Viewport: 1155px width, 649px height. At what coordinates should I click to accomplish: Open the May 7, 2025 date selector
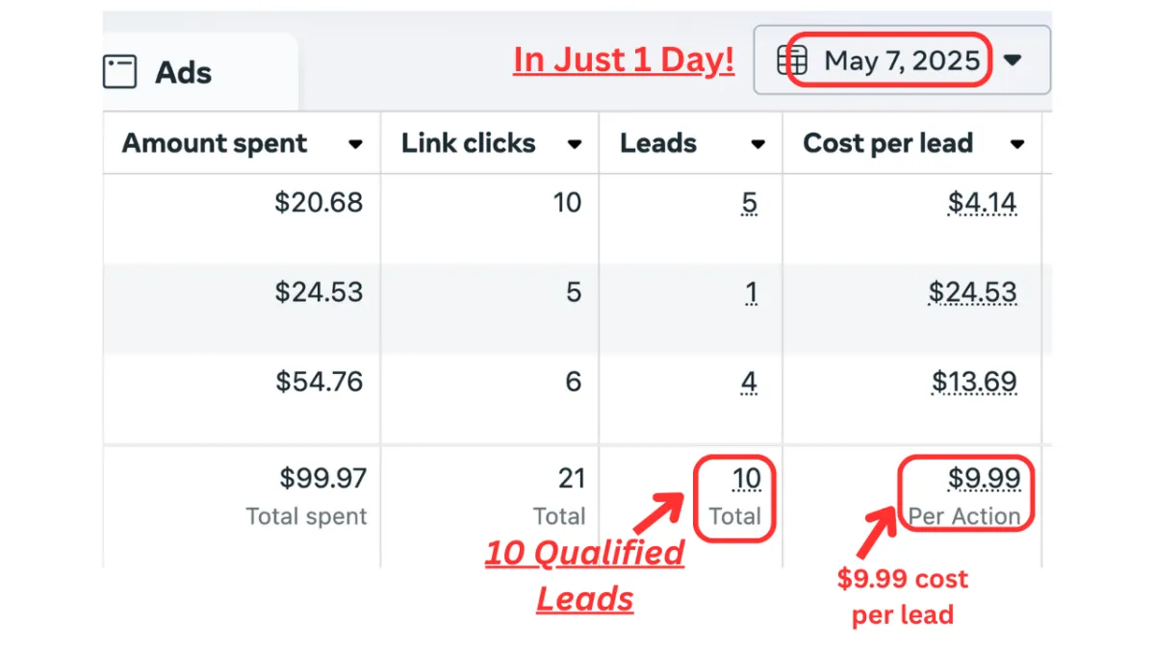(x=902, y=61)
